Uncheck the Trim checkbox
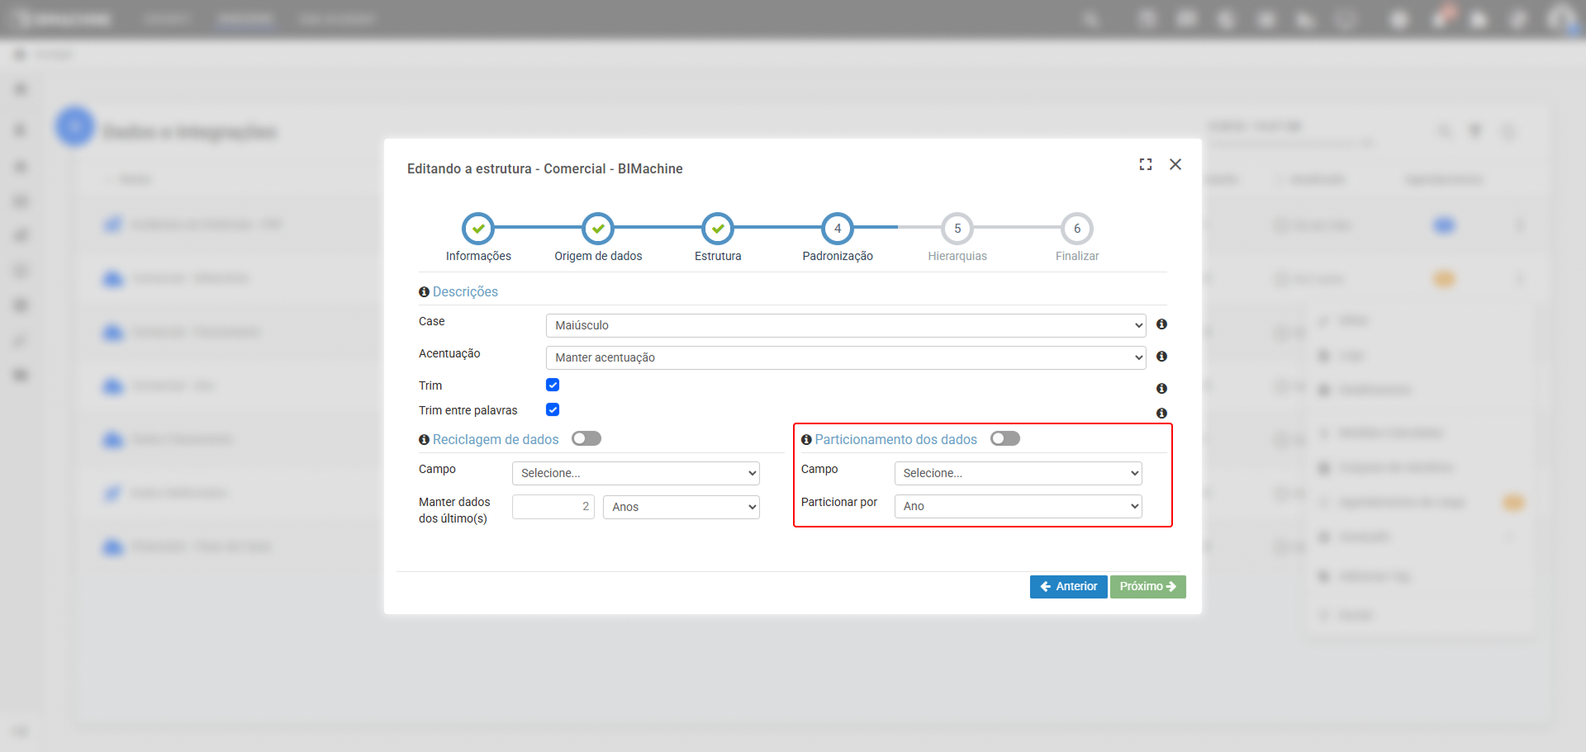Image resolution: width=1586 pixels, height=752 pixels. click(x=553, y=385)
